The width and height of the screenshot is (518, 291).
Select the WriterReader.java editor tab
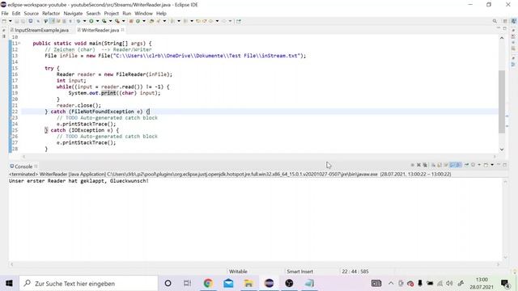coord(100,30)
